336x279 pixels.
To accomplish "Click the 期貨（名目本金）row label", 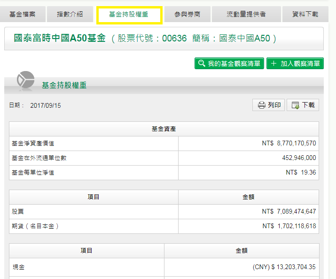I will coord(35,226).
